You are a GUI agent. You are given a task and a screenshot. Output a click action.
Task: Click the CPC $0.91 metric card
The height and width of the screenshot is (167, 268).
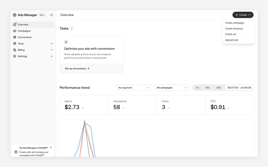[x=230, y=105]
